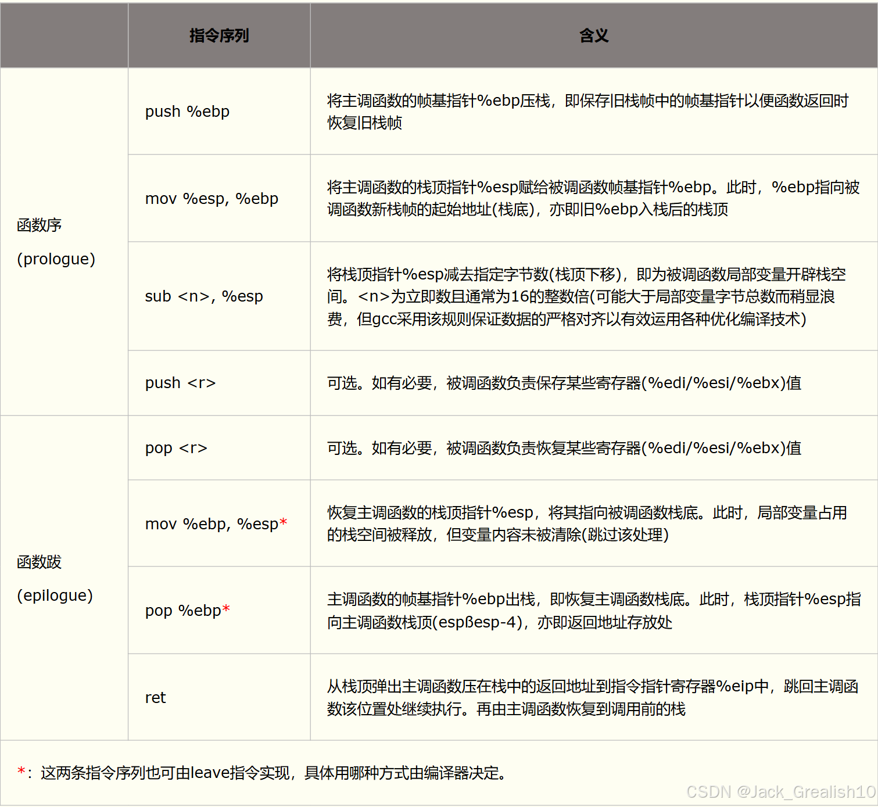Click the 函数跋 (epilogue) row label
Screen dimensions: 878x807
(56, 579)
